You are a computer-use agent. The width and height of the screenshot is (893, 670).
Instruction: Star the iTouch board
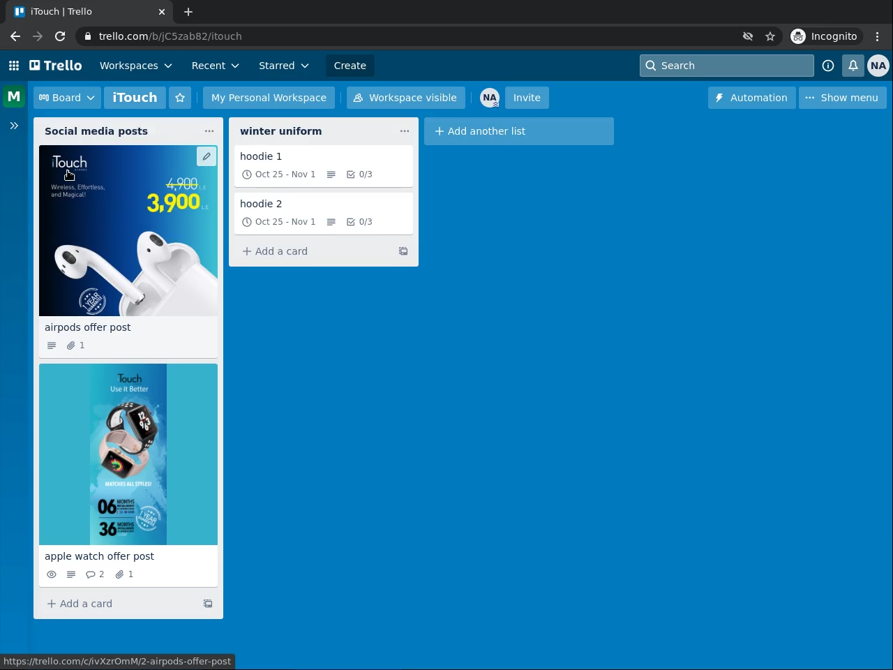pyautogui.click(x=180, y=98)
